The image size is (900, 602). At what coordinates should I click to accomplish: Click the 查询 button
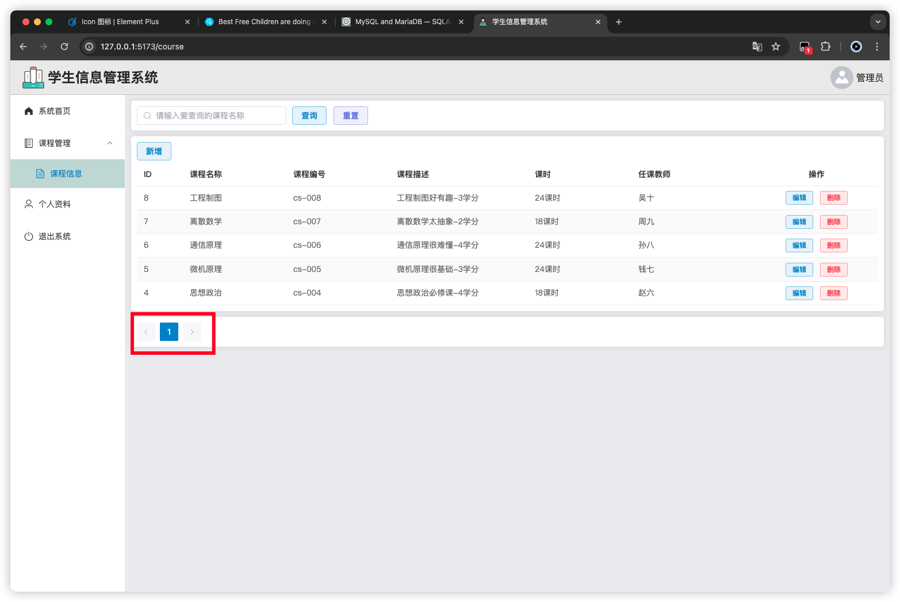[309, 116]
